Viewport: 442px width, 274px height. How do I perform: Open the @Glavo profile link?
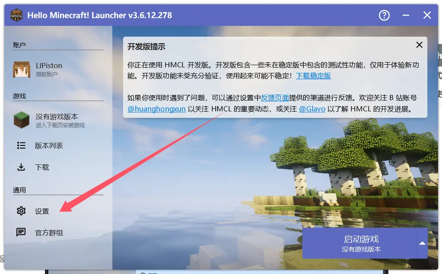pyautogui.click(x=312, y=109)
